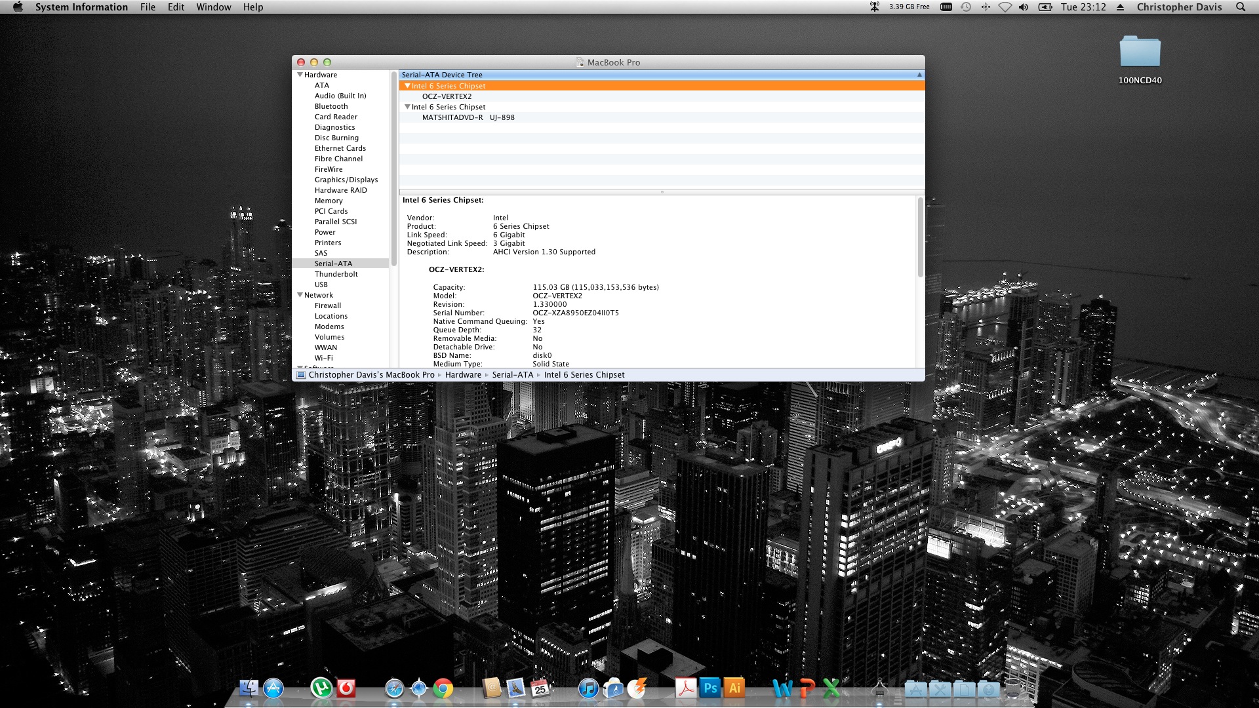Viewport: 1259px width, 708px height.
Task: Select Power in the sidebar
Action: point(325,232)
